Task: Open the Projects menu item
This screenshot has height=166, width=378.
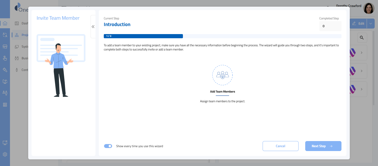Action: click(x=25, y=35)
